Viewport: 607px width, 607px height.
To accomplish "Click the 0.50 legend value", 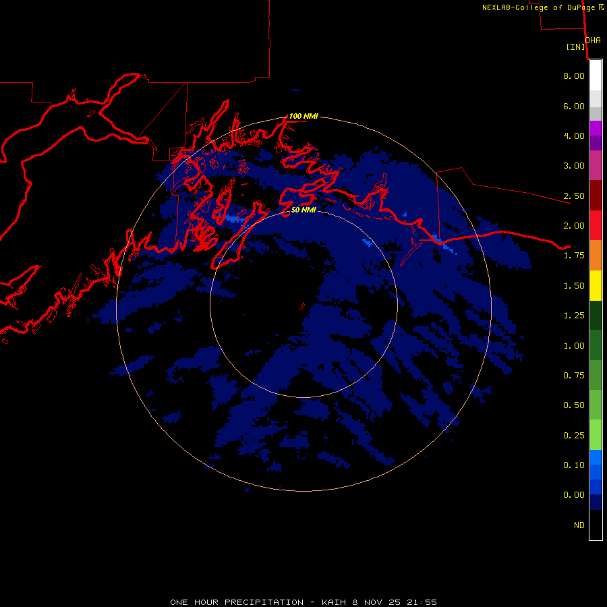I will pos(574,405).
